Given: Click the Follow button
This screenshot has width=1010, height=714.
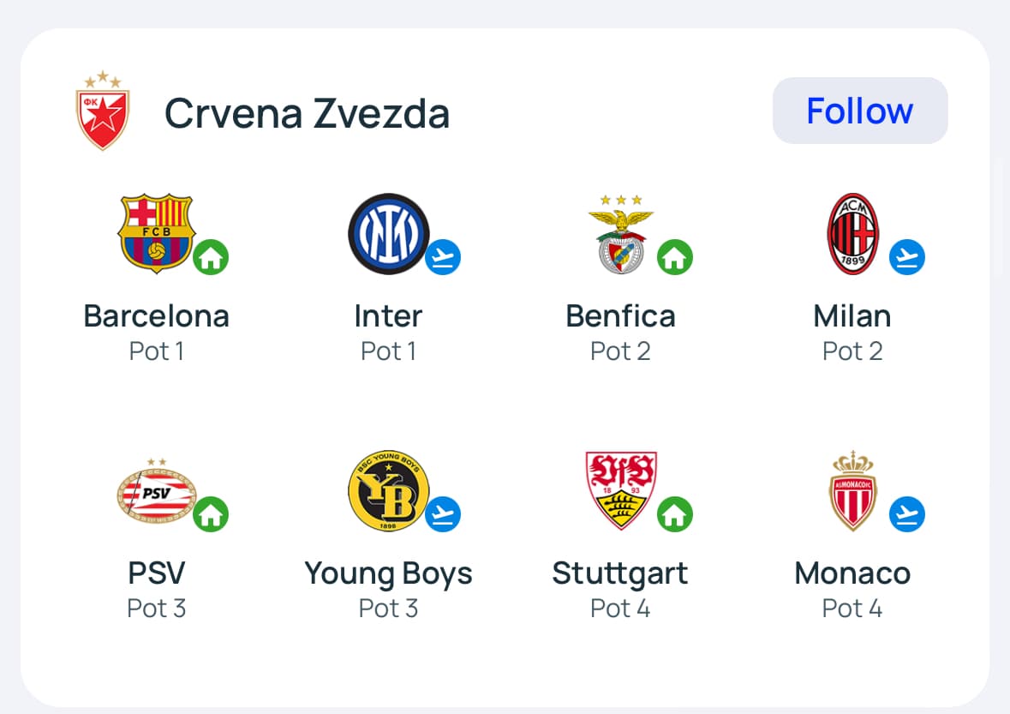Looking at the screenshot, I should 859,111.
